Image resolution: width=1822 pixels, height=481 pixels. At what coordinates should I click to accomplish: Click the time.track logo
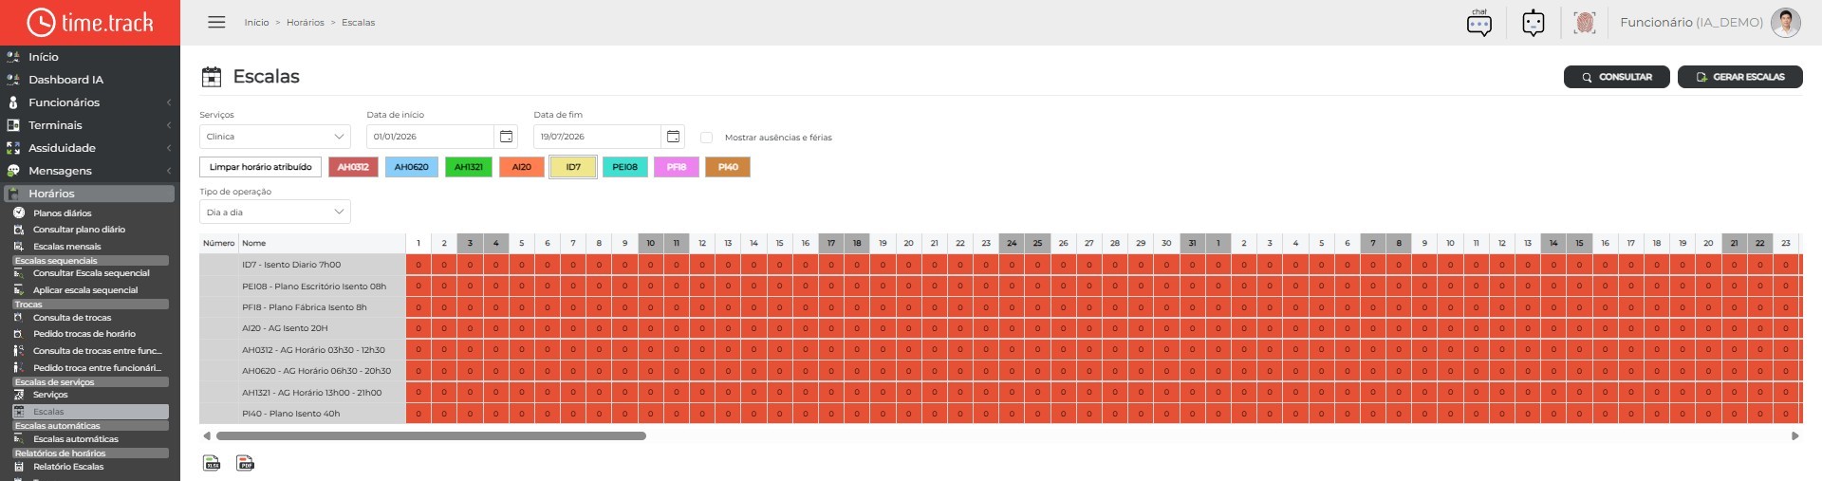click(x=90, y=22)
